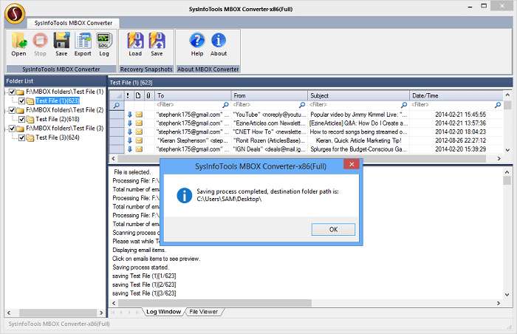Click the info icon in dialog

coord(185,195)
